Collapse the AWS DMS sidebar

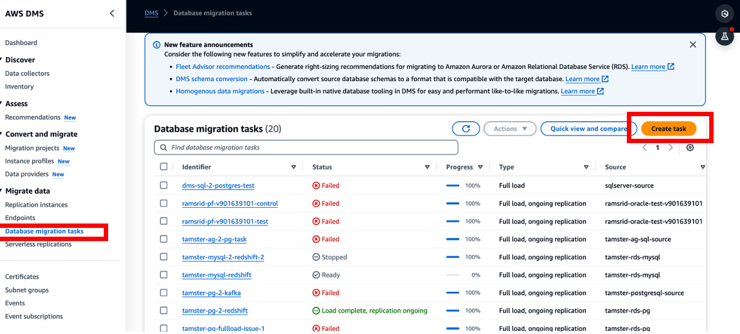pyautogui.click(x=112, y=13)
